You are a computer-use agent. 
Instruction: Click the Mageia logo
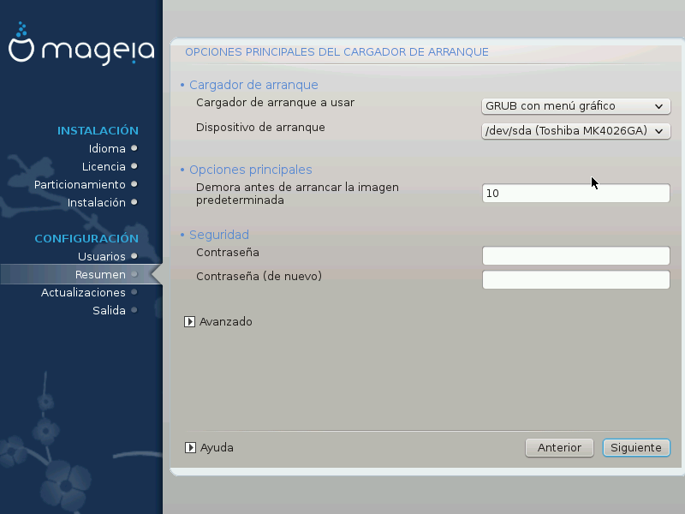pos(81,44)
